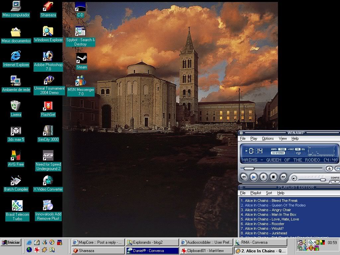Viewport: 340px width, 255px height.
Task: Toggle the repeat indicator in Winamp display
Action: (298, 153)
